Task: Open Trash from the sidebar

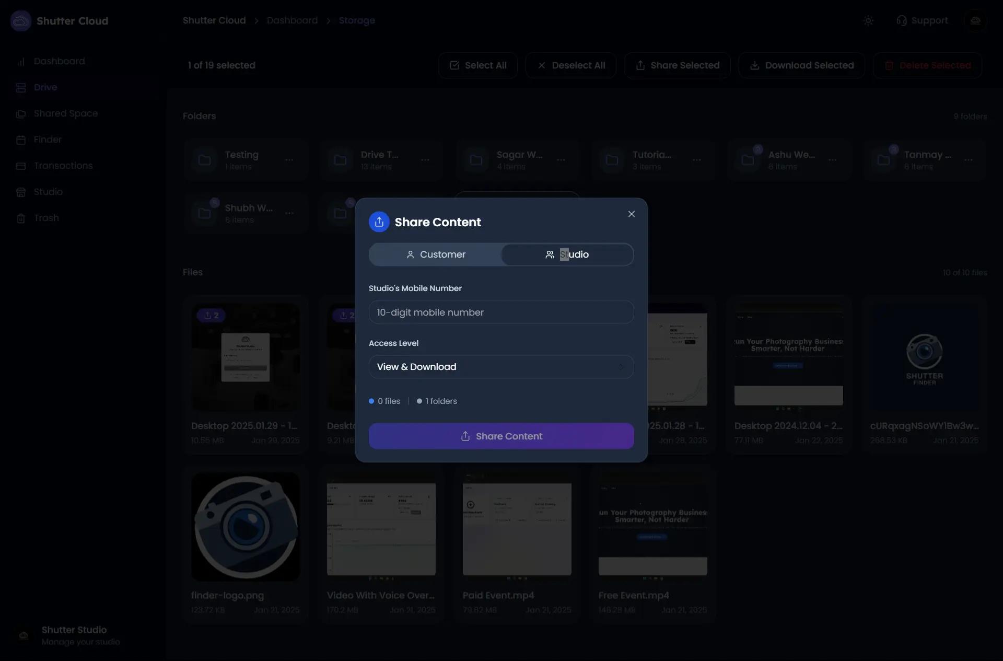Action: coord(46,218)
